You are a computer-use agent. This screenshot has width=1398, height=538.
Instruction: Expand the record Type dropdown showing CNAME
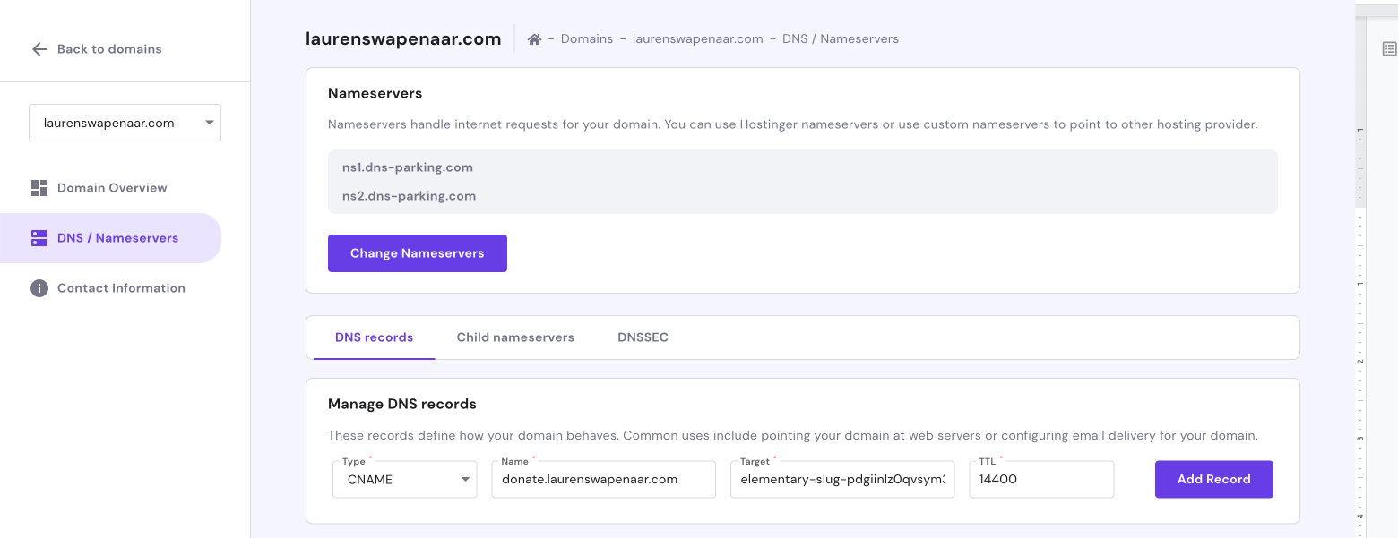(403, 479)
